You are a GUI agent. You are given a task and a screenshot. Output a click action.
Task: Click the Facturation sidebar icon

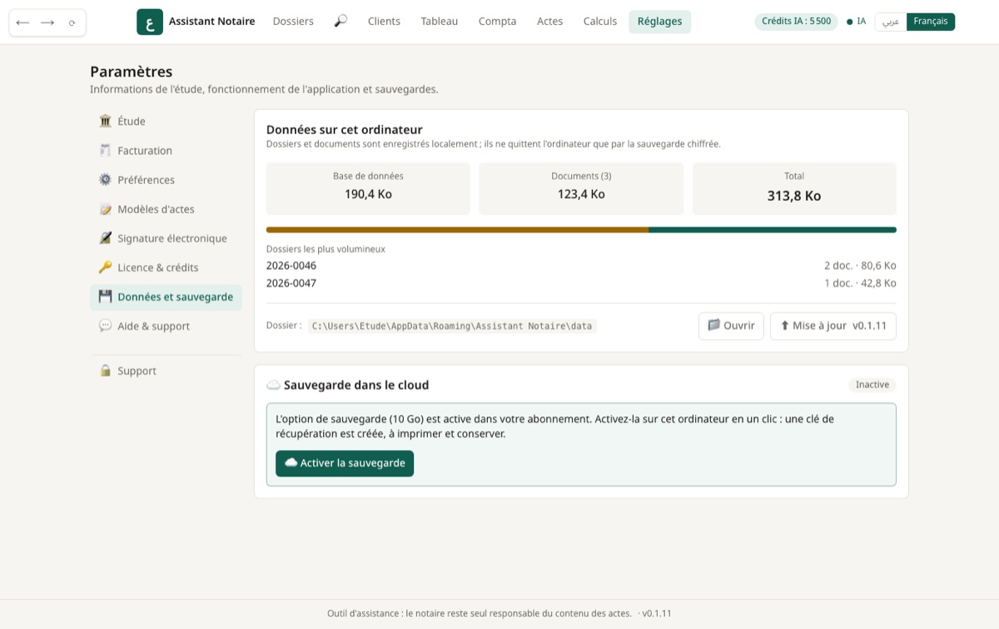click(105, 151)
